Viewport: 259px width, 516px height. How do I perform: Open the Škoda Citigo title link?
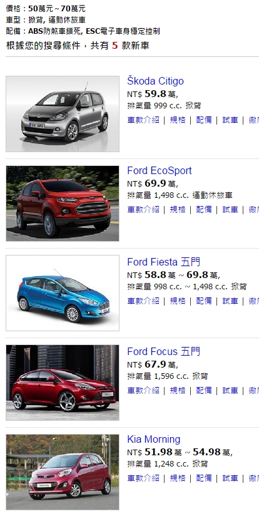pos(155,81)
